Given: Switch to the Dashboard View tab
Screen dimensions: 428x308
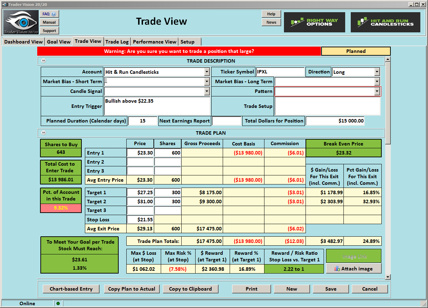Looking at the screenshot, I should tap(23, 42).
